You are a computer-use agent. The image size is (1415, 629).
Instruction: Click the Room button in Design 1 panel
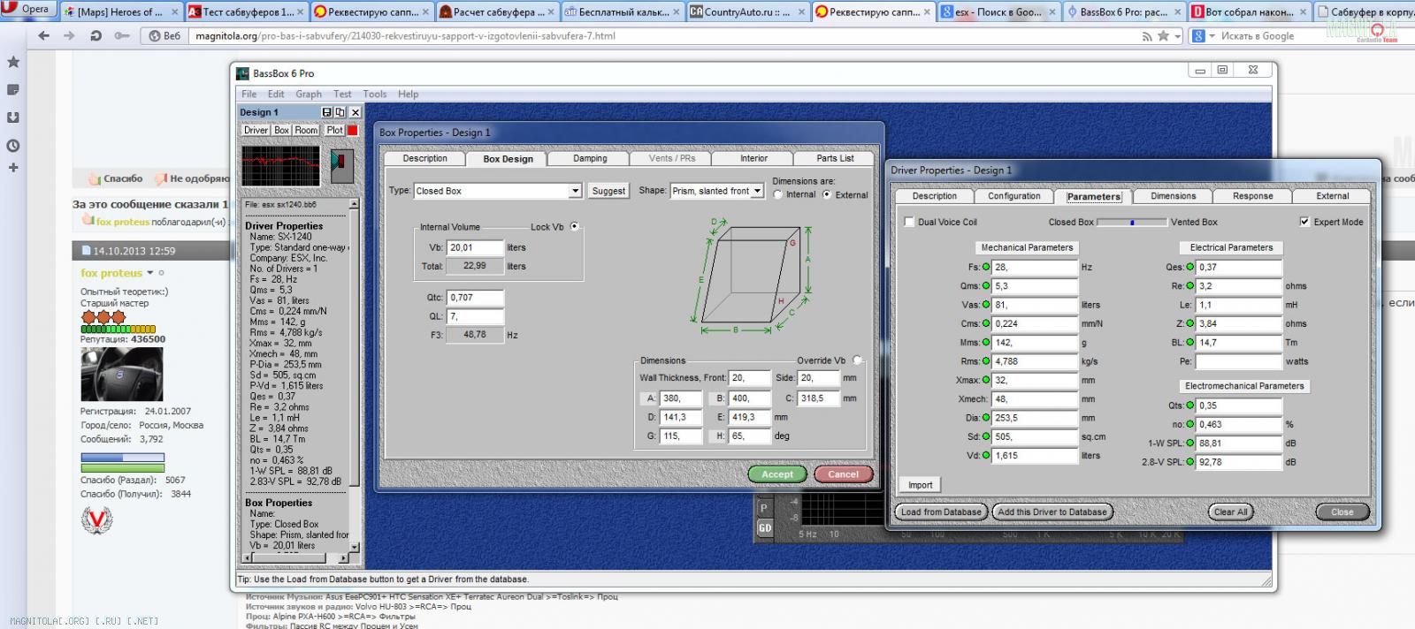tap(306, 130)
